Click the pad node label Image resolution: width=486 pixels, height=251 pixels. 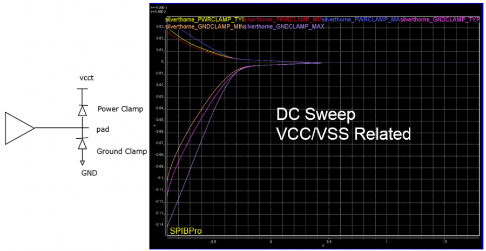[x=104, y=130]
